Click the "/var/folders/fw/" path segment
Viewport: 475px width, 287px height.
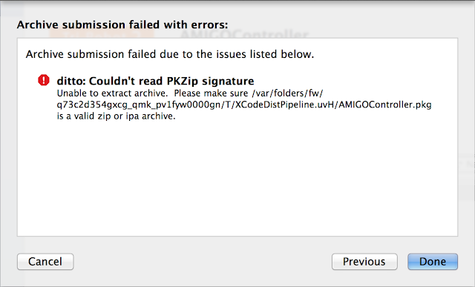click(287, 93)
